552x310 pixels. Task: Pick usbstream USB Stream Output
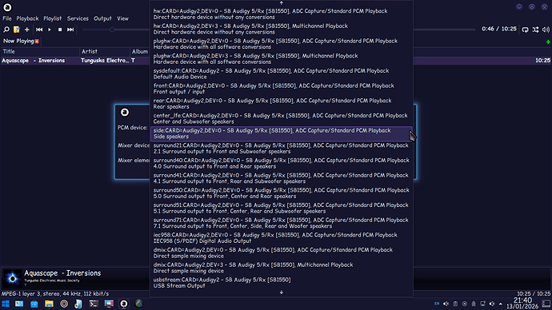click(x=282, y=283)
